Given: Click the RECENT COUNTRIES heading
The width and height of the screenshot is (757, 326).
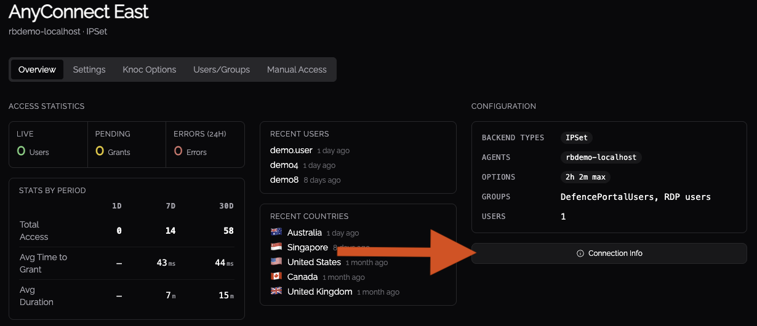Looking at the screenshot, I should coord(310,217).
